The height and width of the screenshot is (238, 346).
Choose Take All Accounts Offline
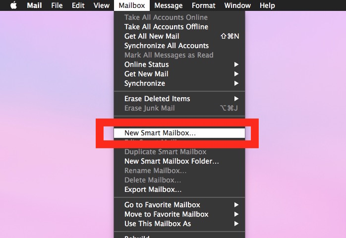click(x=179, y=27)
